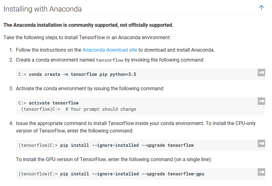Image resolution: width=272 pixels, height=186 pixels.
Task: Click inline tensorflow code word in step 2
Action: click(110, 60)
